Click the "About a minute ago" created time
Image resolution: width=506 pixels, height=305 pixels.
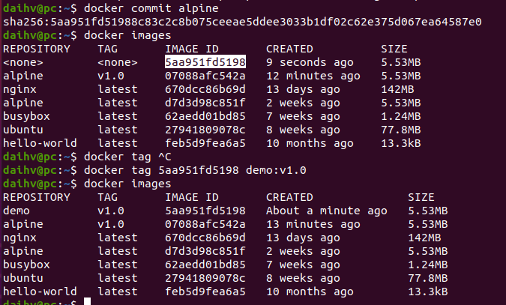pyautogui.click(x=326, y=210)
